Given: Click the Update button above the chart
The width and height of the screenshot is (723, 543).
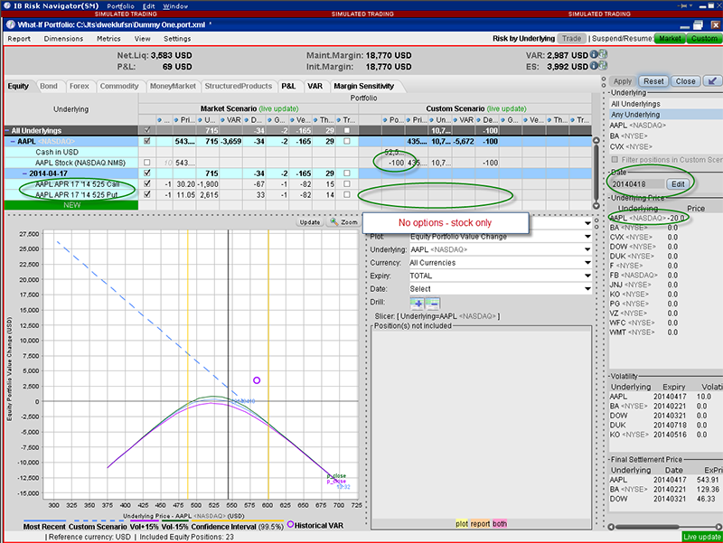Looking at the screenshot, I should (x=310, y=222).
